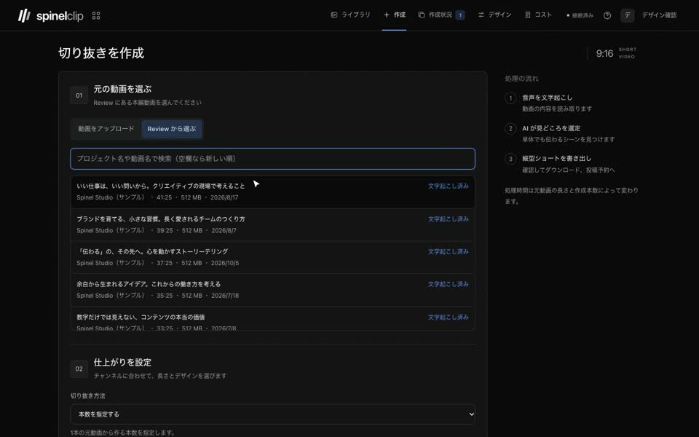Select video 余白から生まれるアイデア。
Viewport: 699px width, 437px height.
pyautogui.click(x=272, y=290)
